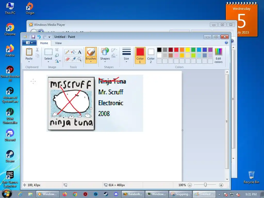Switch to the View ribbon tab
Screen dimensions: 264x198
click(59, 43)
